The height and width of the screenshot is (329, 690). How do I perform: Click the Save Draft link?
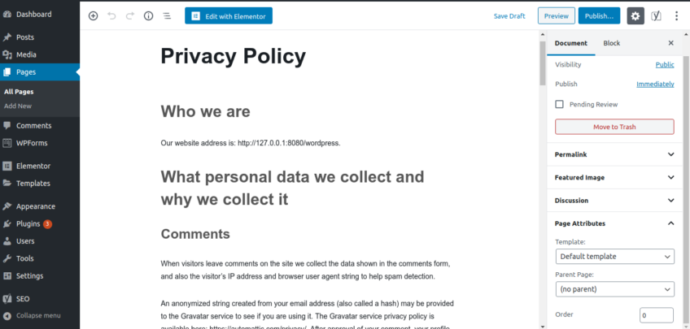point(509,15)
